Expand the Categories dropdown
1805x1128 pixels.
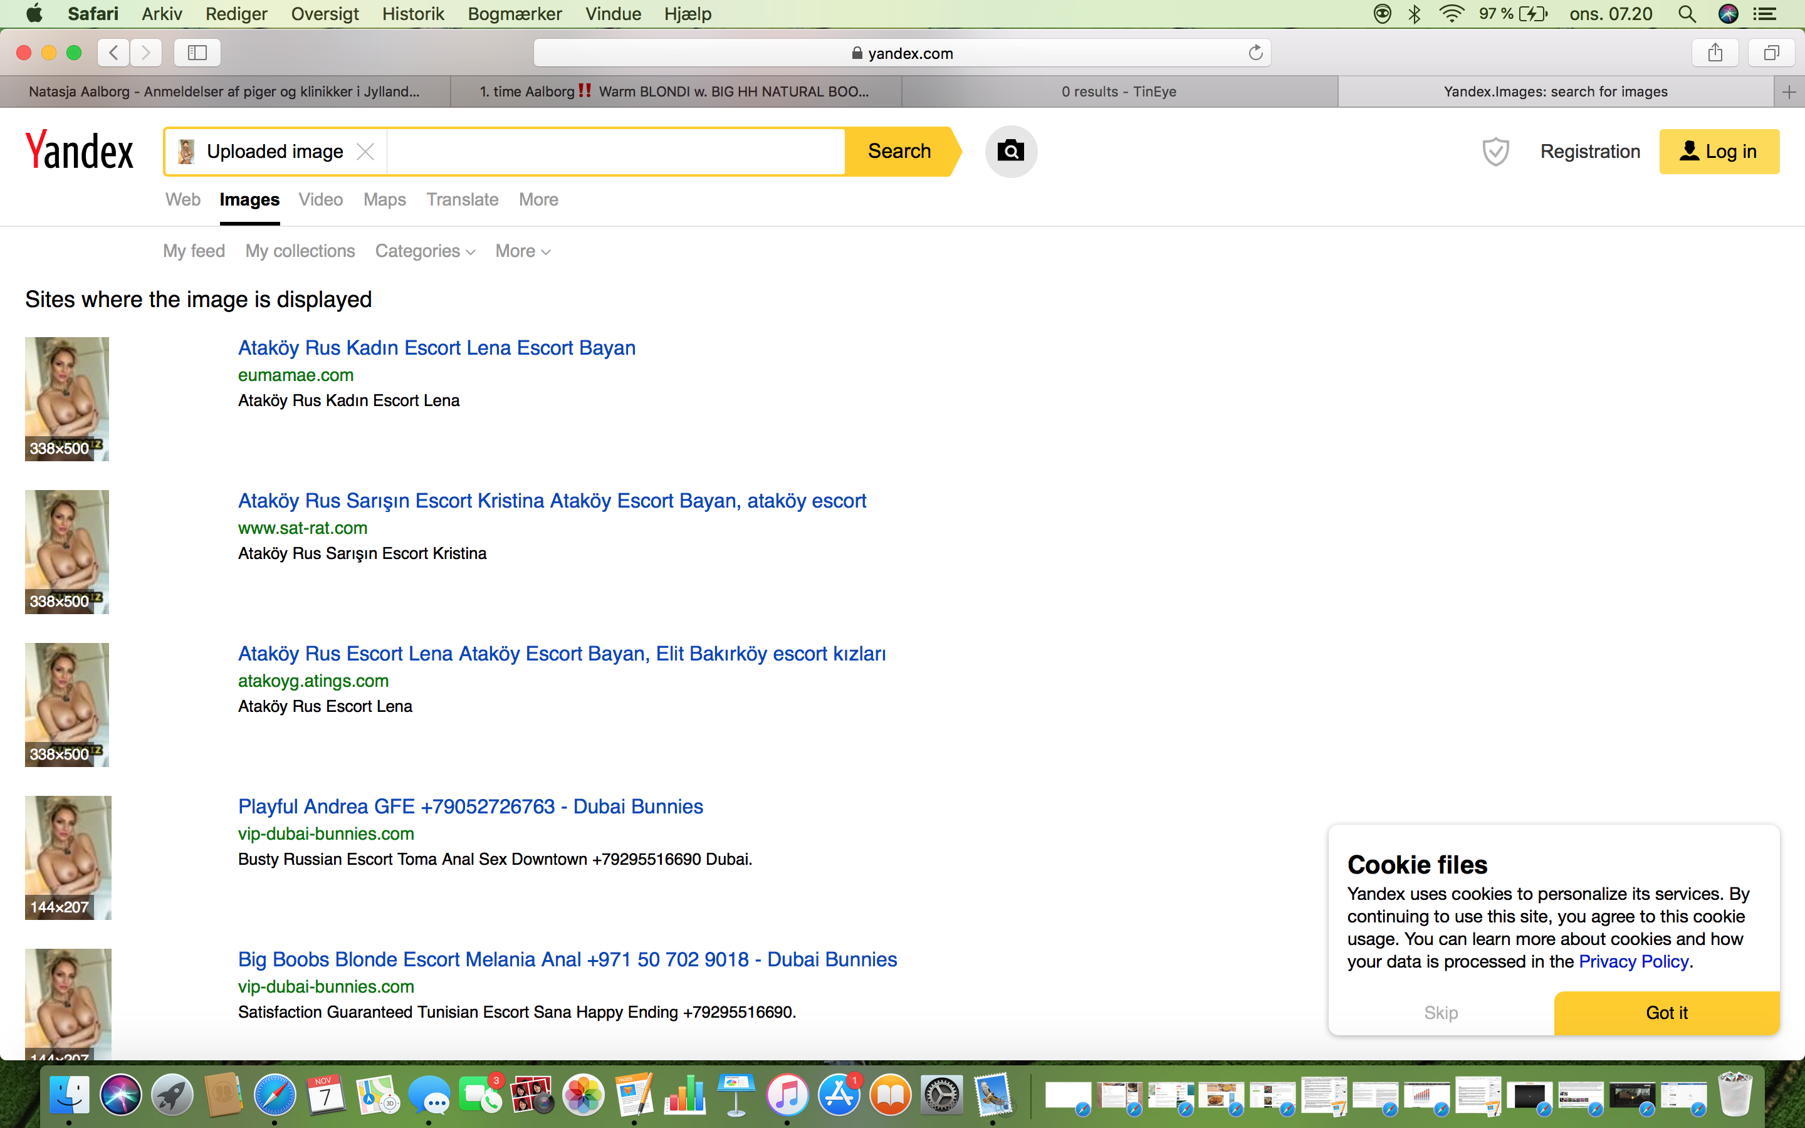424,251
